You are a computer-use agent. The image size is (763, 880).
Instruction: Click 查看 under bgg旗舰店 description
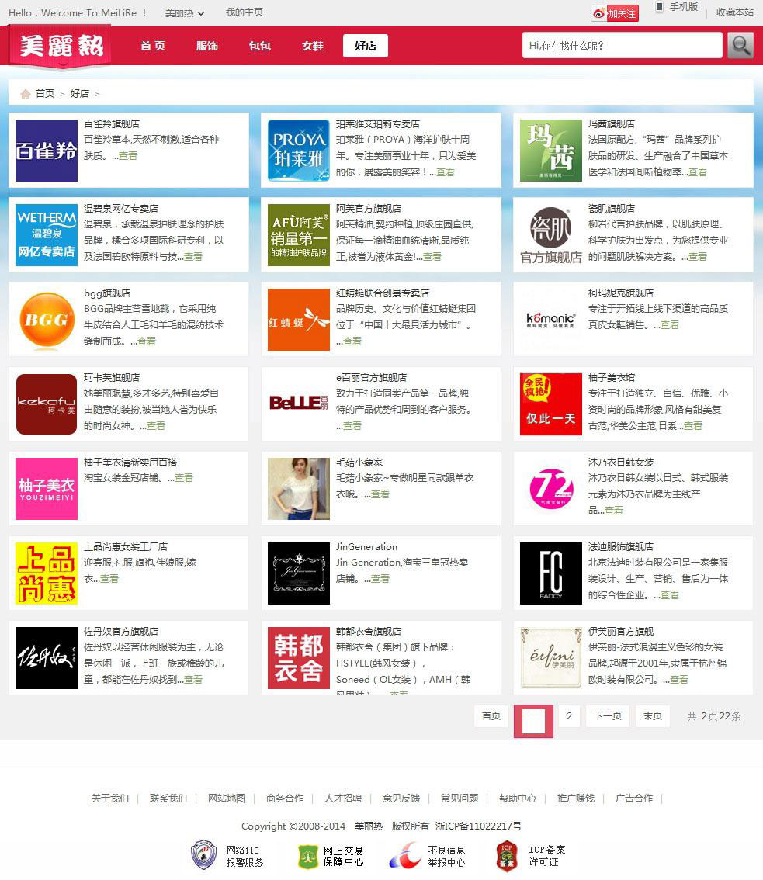point(147,341)
